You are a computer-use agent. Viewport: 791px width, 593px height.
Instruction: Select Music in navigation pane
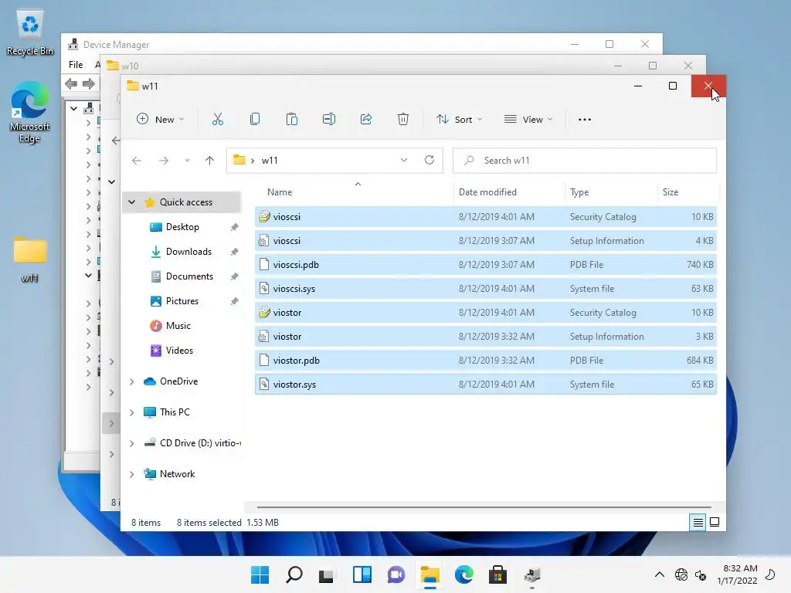[x=178, y=326]
